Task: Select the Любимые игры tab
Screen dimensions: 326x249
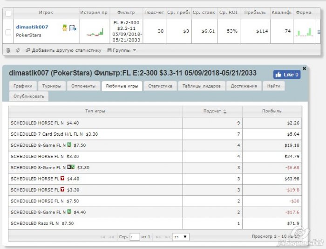Action: coord(122,86)
